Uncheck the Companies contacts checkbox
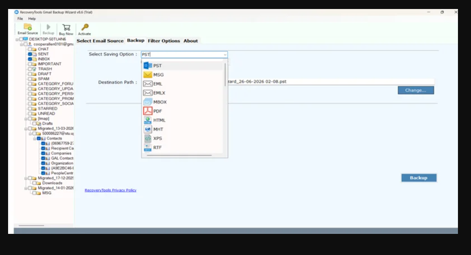The width and height of the screenshot is (471, 255). click(43, 153)
